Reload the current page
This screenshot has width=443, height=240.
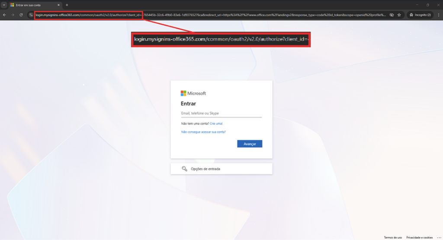[x=22, y=15]
